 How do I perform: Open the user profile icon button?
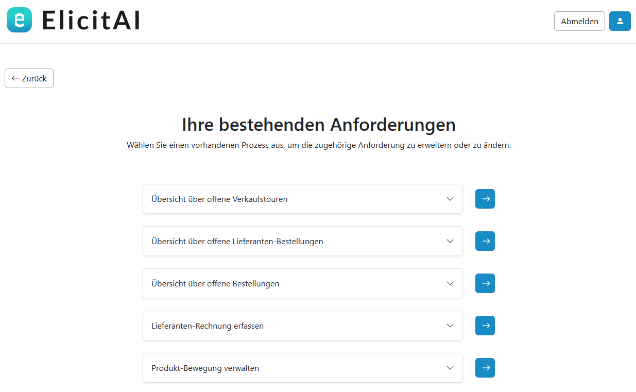tap(620, 21)
